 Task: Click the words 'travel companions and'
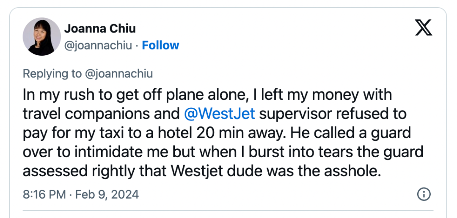101,114
